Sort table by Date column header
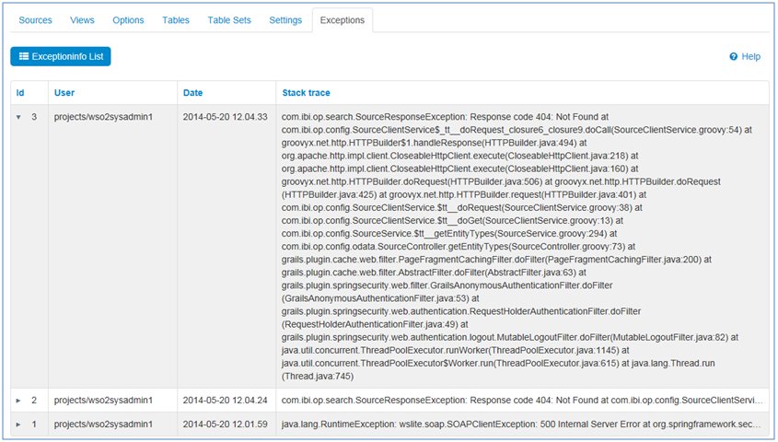The image size is (778, 442). point(192,93)
